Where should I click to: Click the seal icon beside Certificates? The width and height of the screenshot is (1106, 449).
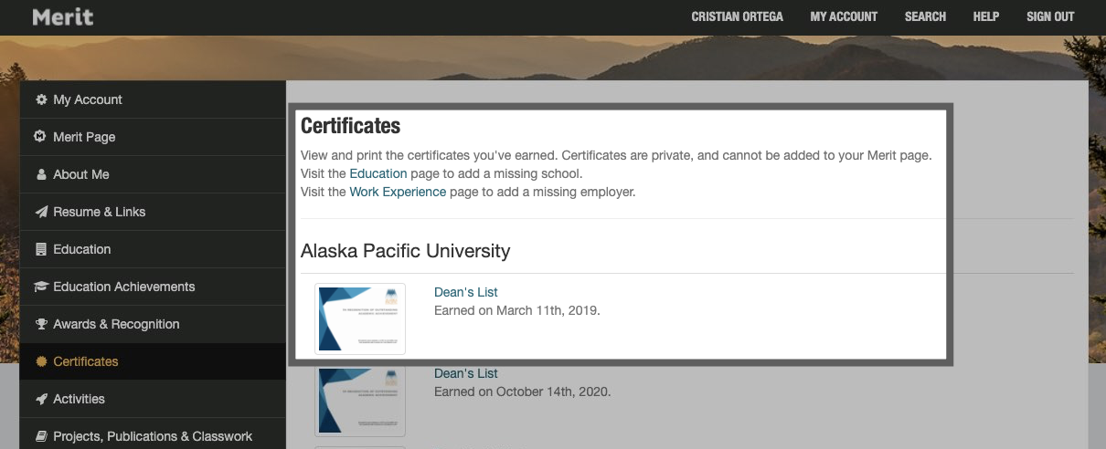tap(41, 361)
